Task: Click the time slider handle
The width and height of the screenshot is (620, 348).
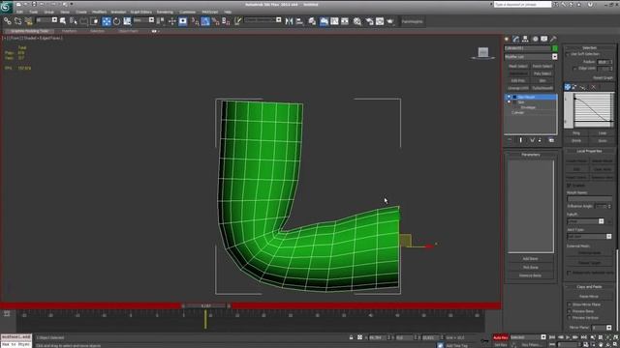Action: pyautogui.click(x=205, y=305)
